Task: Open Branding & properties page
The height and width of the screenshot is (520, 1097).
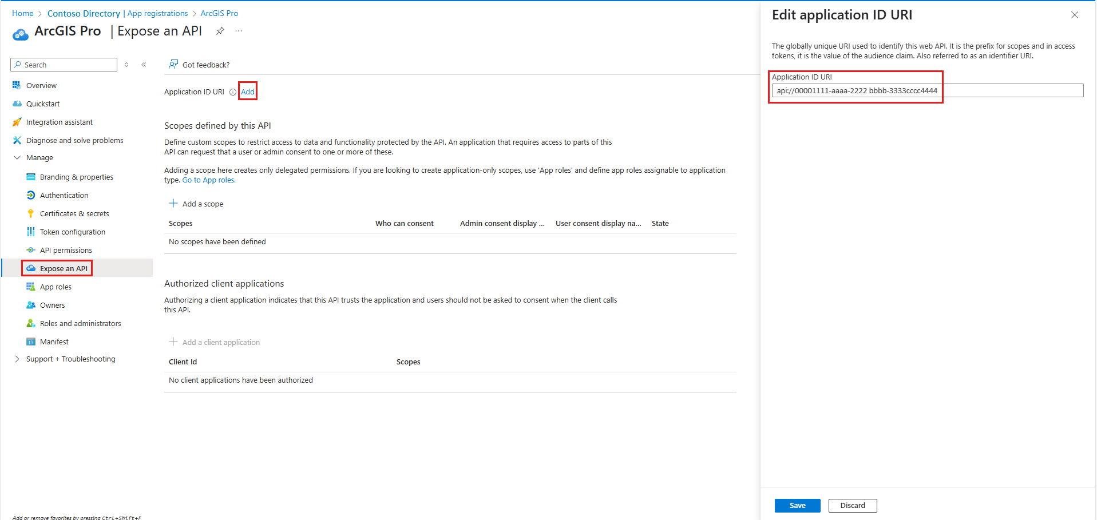Action: tap(77, 177)
